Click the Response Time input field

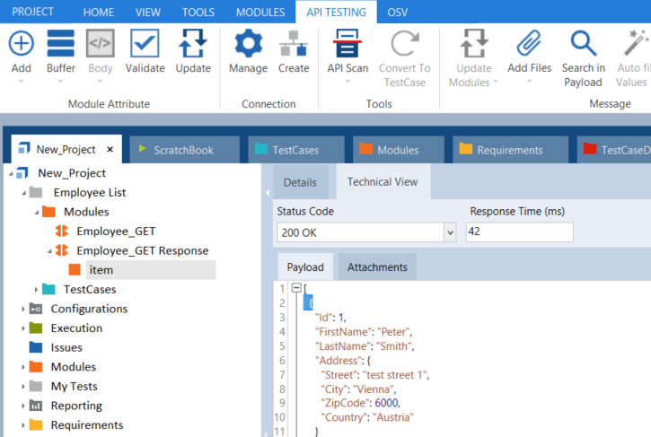pos(519,232)
